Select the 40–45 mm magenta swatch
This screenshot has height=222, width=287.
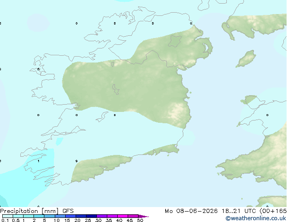pos(123,216)
